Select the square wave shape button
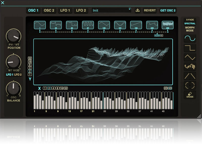This screenshot has height=144, width=202. pyautogui.click(x=189, y=48)
